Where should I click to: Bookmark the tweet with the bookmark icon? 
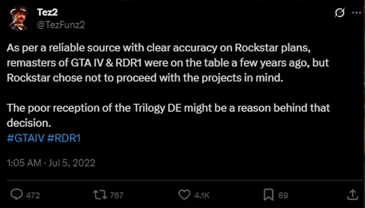coord(269,195)
